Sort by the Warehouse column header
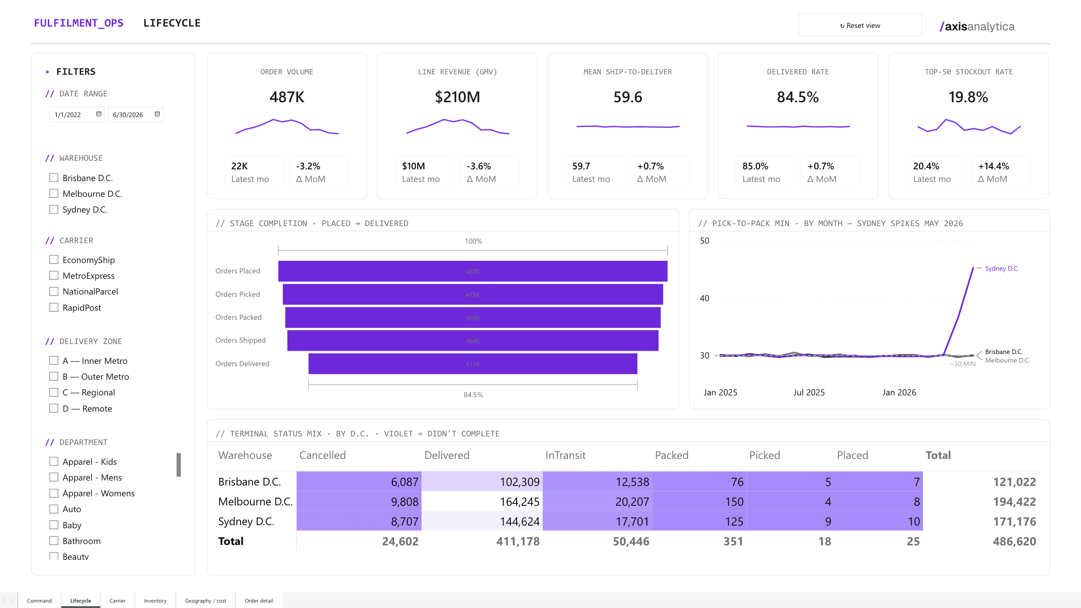 point(245,455)
